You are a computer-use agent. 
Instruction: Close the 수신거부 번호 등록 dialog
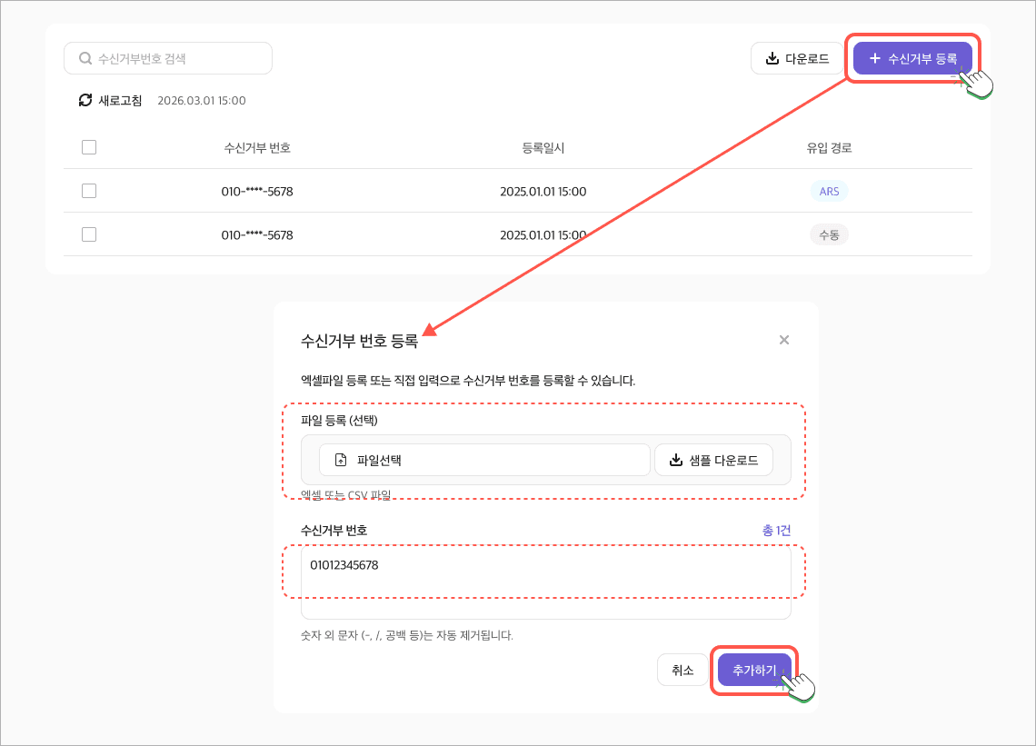pyautogui.click(x=784, y=340)
